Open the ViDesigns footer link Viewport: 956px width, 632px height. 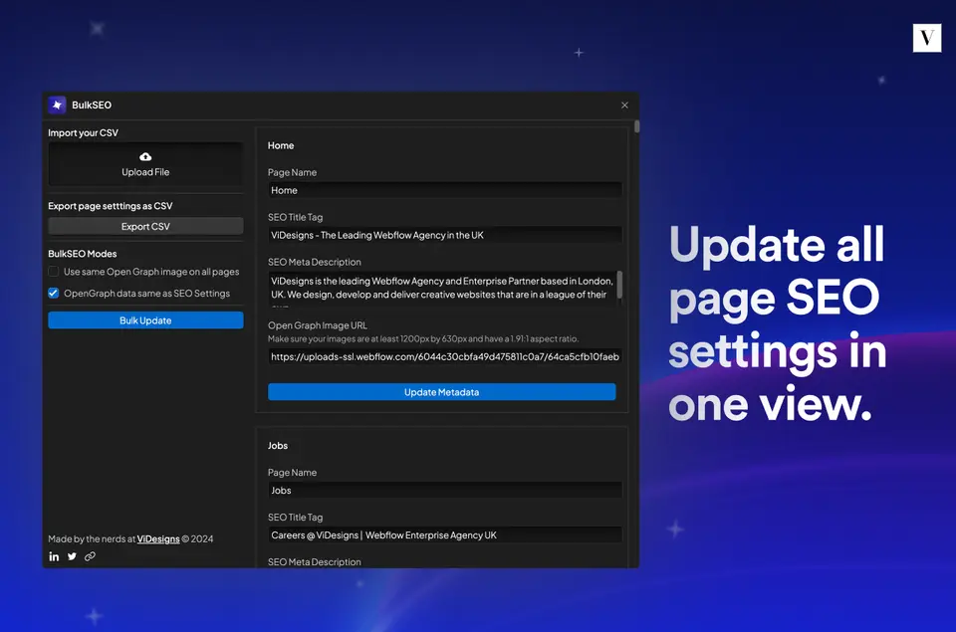tap(158, 538)
